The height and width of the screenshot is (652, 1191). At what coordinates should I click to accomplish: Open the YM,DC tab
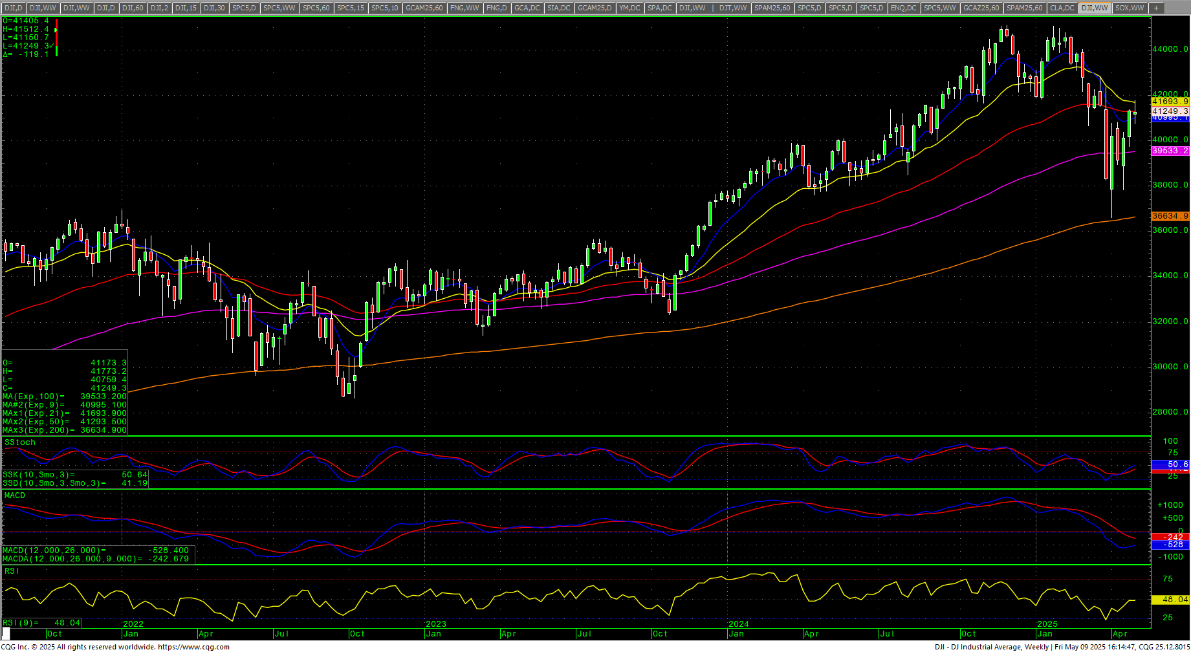(629, 8)
